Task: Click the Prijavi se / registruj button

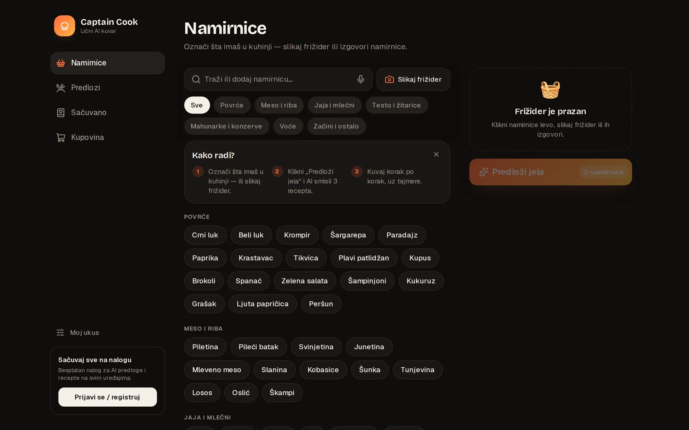Action: click(108, 397)
